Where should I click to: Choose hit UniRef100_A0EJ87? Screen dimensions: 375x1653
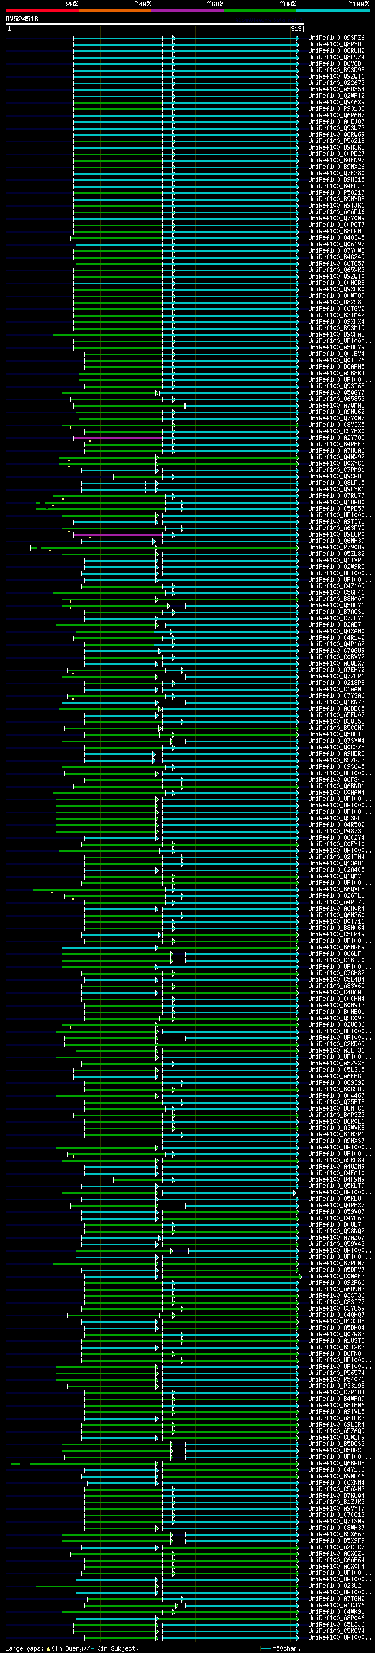pyautogui.click(x=336, y=121)
